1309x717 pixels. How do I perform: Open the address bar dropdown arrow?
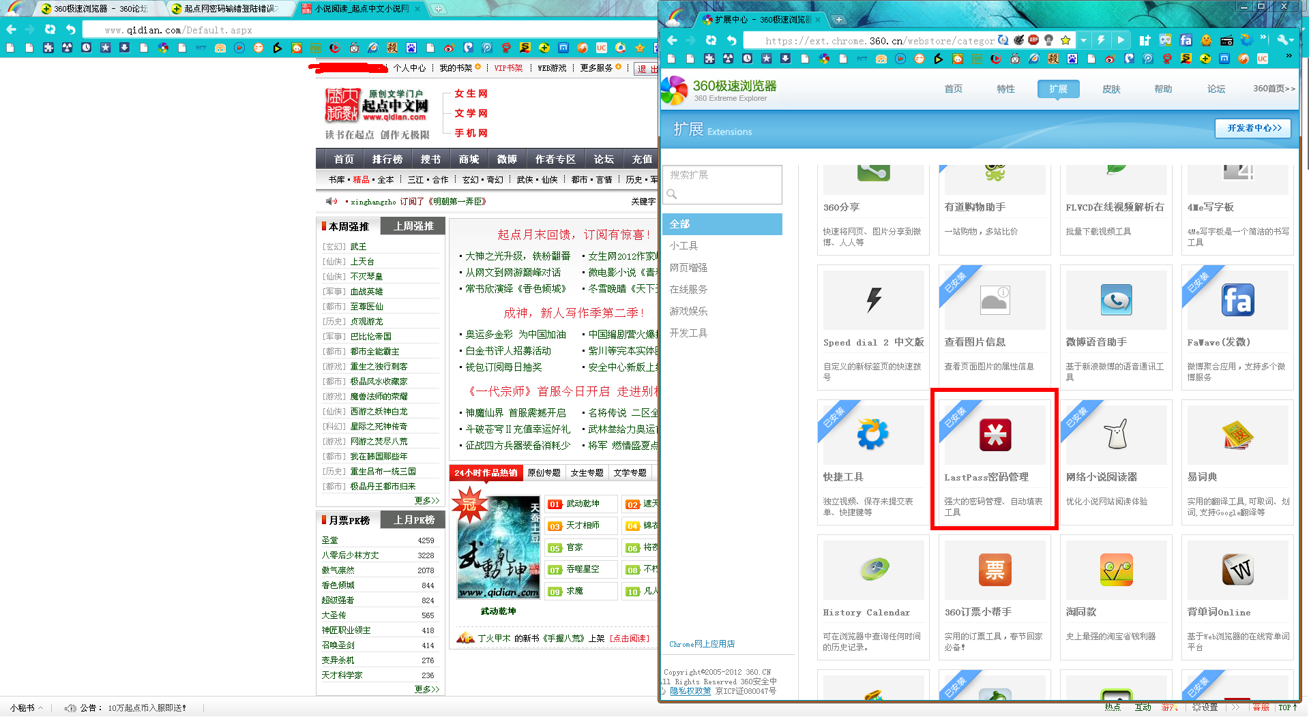tap(1083, 40)
